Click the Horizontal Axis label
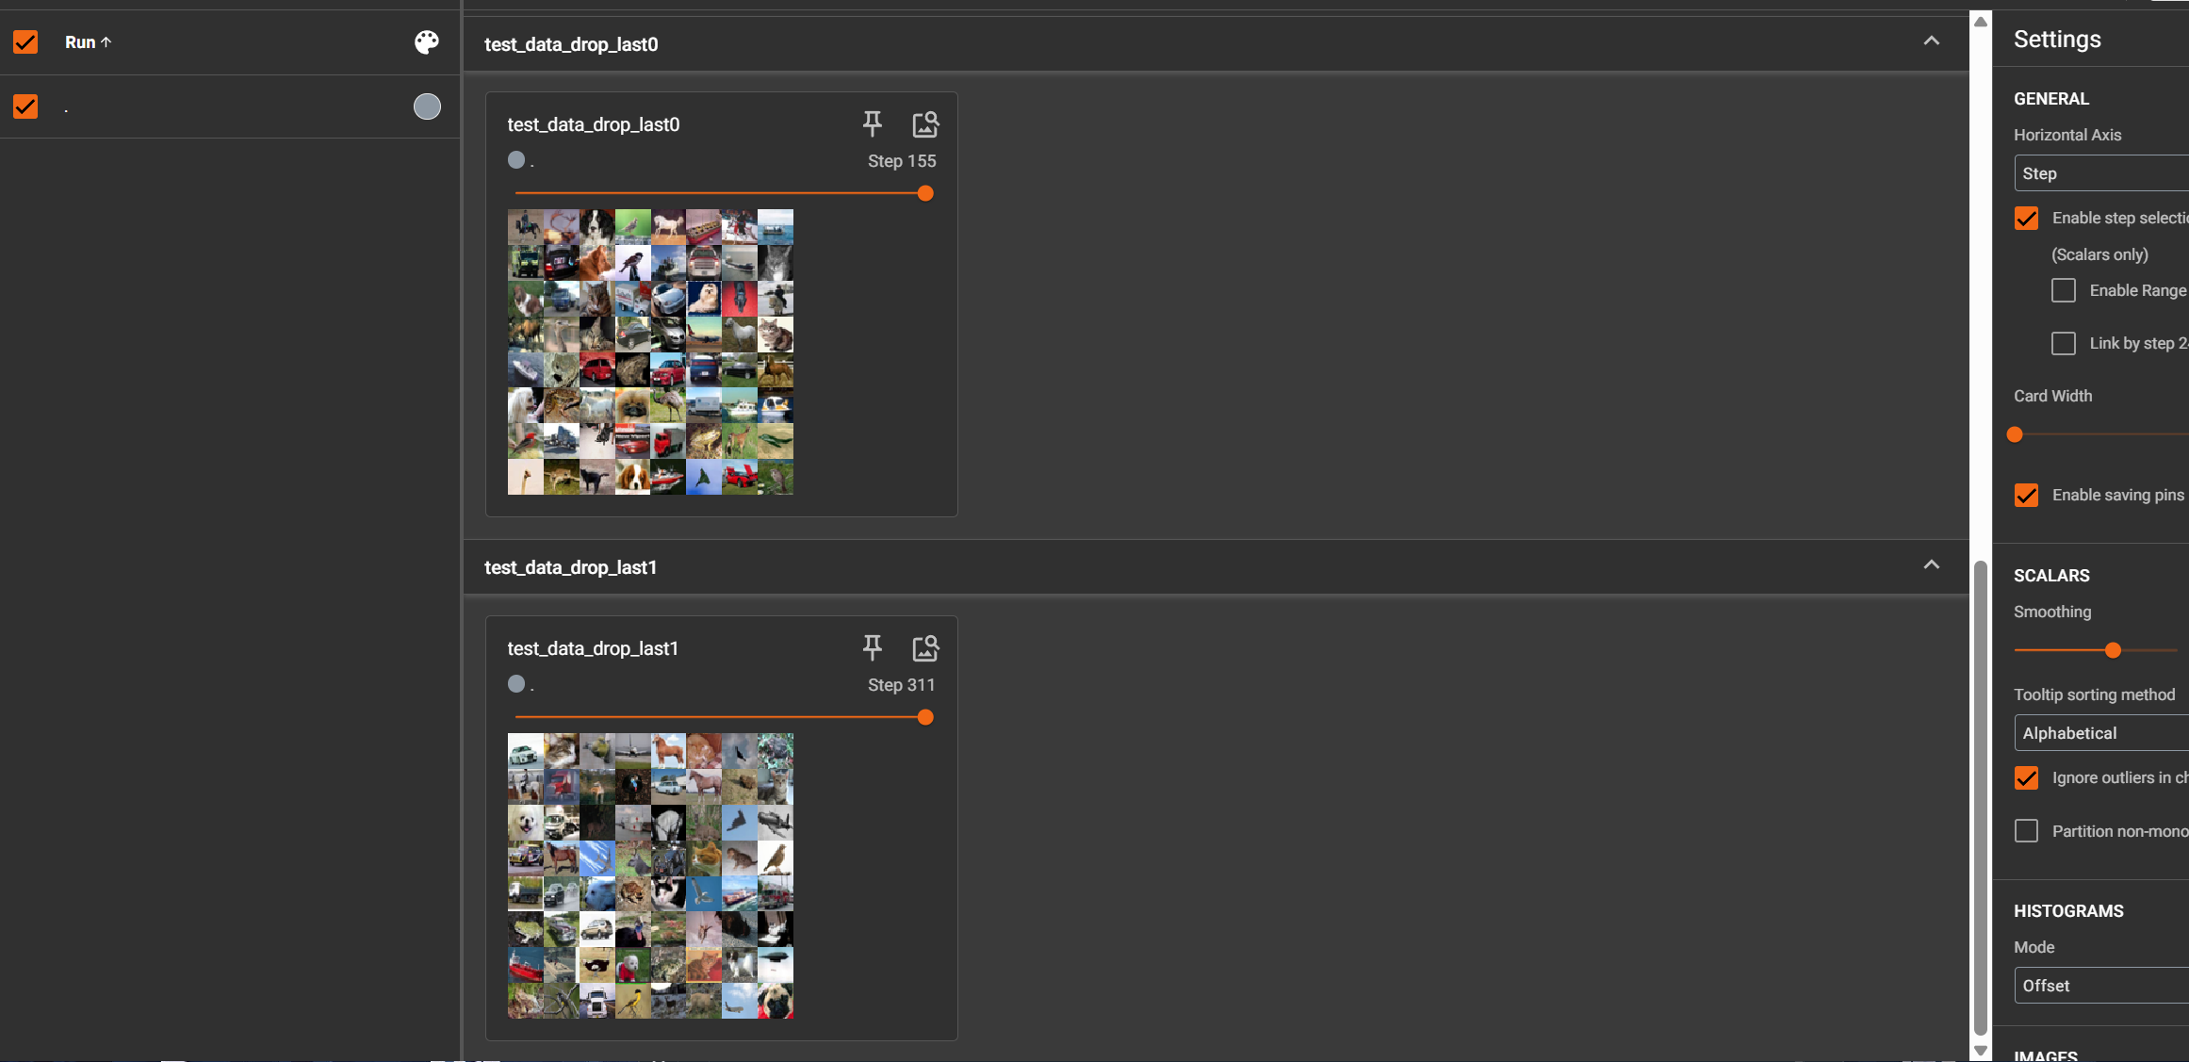Screen dimensions: 2189x1062 point(2067,135)
